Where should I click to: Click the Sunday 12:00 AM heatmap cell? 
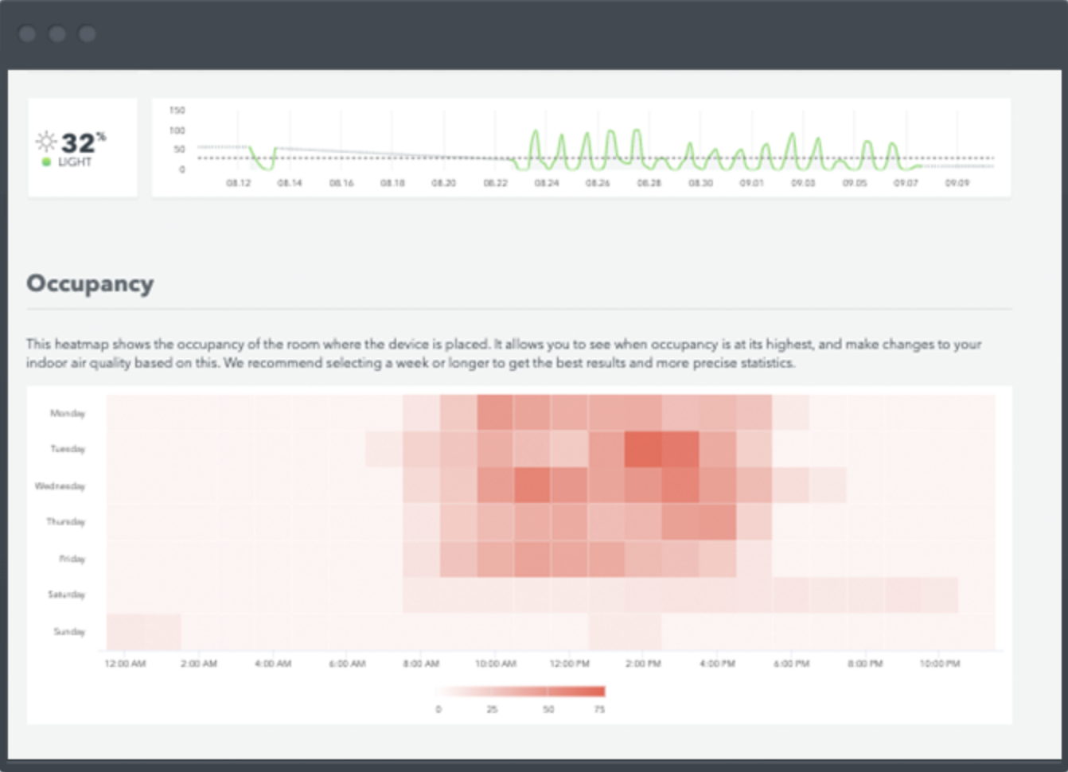point(125,632)
